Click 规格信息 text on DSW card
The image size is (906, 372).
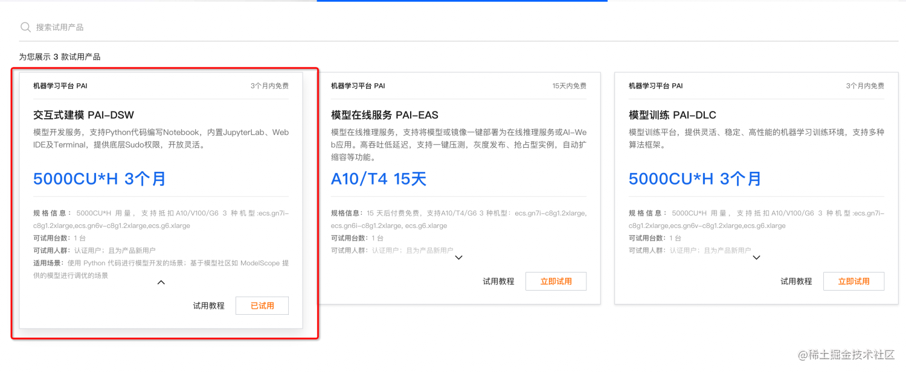pyautogui.click(x=161, y=219)
